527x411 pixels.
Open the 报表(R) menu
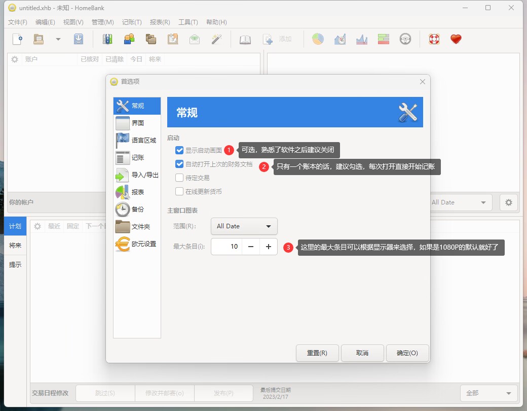pos(160,22)
